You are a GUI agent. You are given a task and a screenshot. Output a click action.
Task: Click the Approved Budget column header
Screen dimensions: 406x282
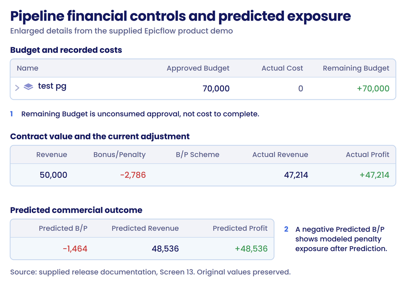[x=198, y=68]
